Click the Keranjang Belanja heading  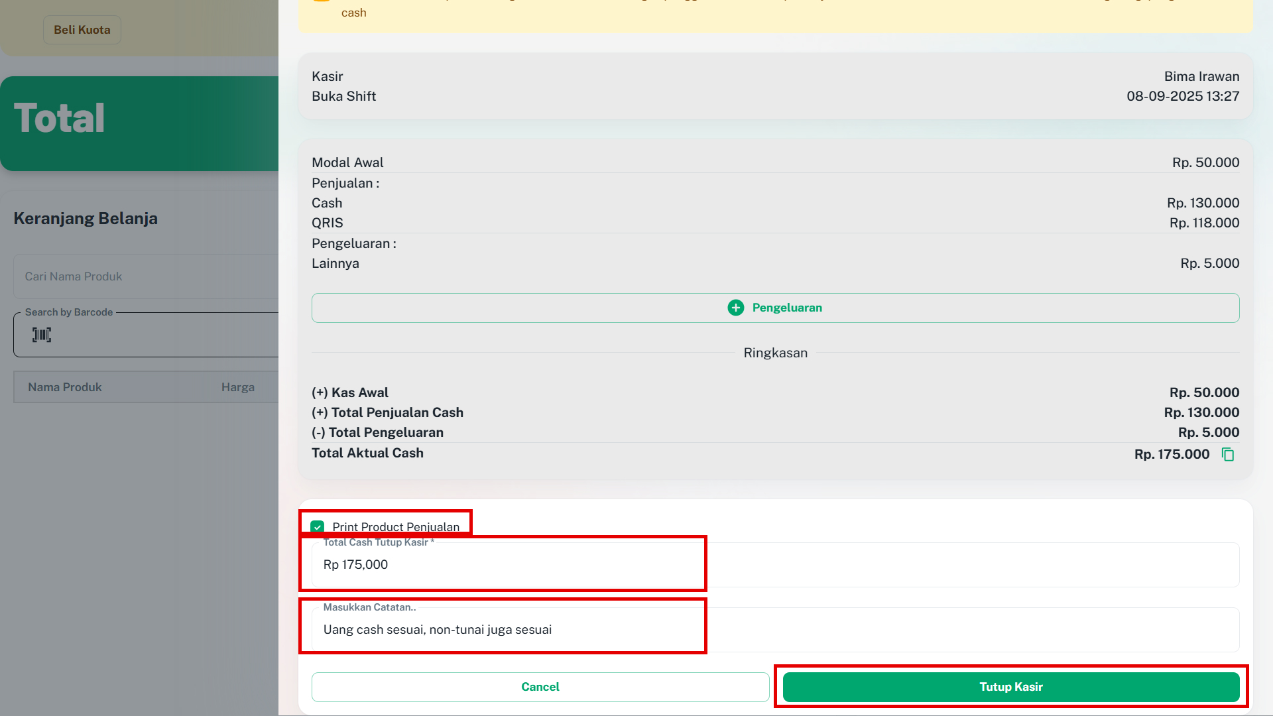(x=86, y=219)
